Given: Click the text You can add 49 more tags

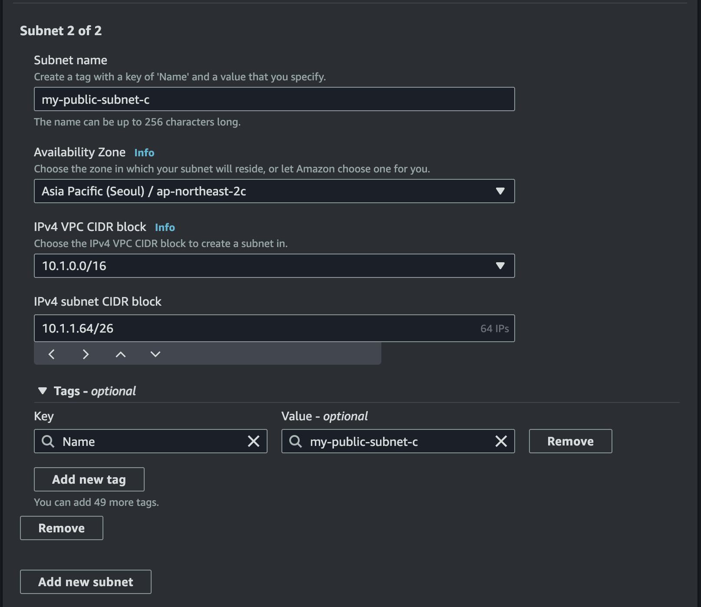Looking at the screenshot, I should click(x=96, y=502).
